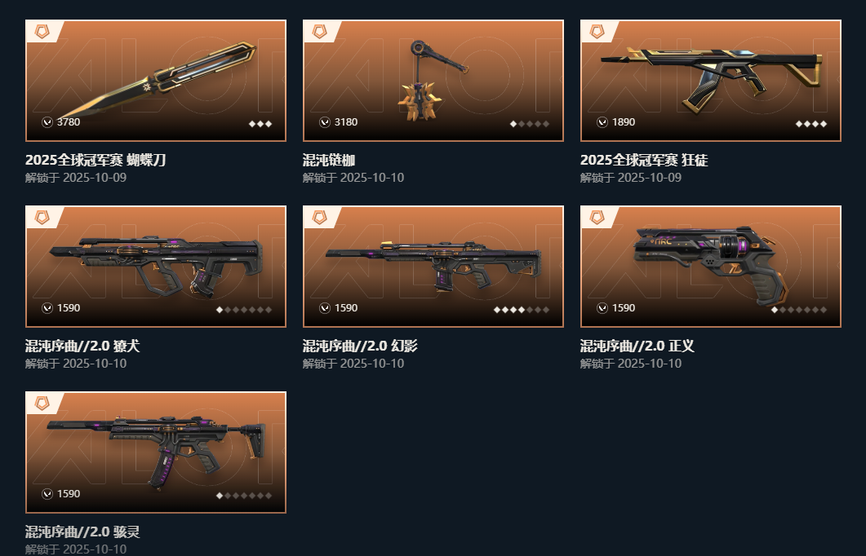This screenshot has width=866, height=556.
Task: Select the 2025全球冠军赛 蝴蝶刀 knife thumbnail
Action: (156, 81)
